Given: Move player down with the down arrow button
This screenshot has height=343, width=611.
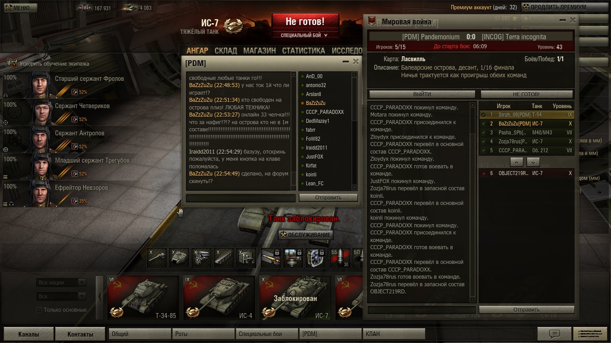Looking at the screenshot, I should point(533,162).
